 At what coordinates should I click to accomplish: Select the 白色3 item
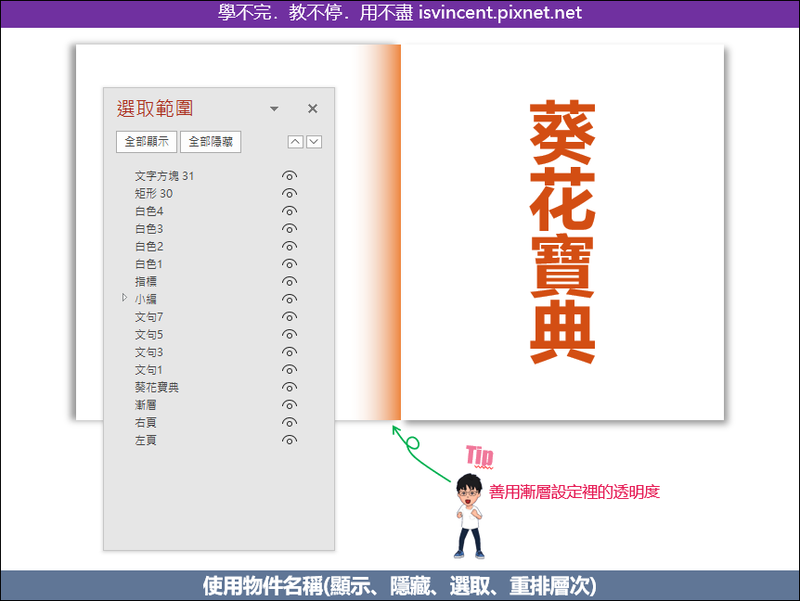(149, 229)
